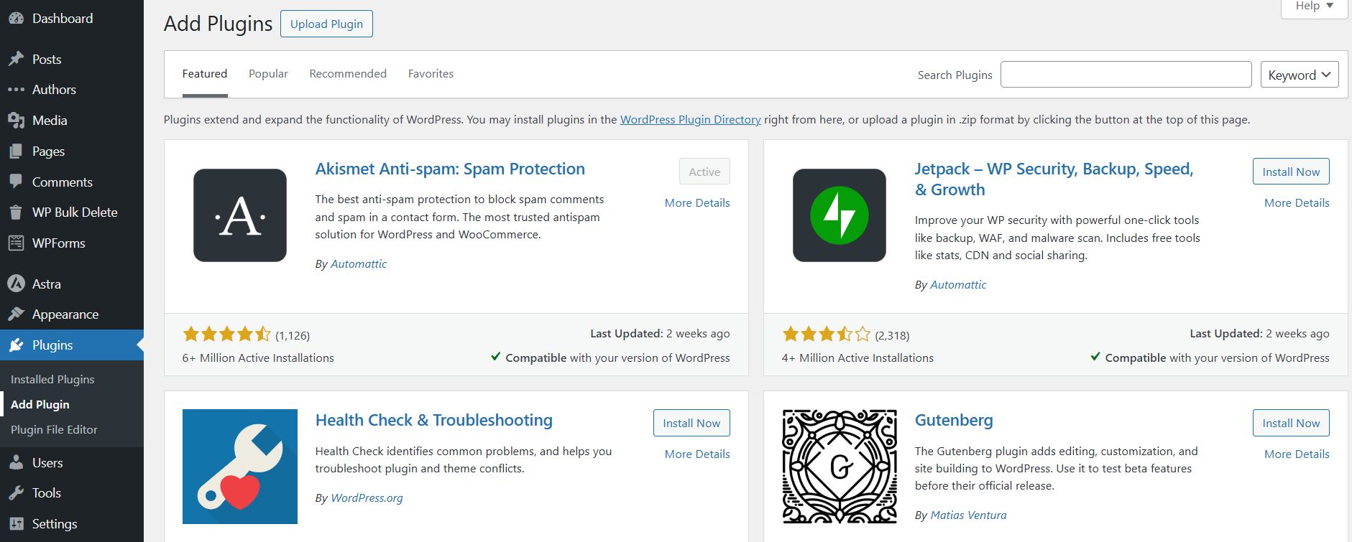Click Akismet star rating
Image resolution: width=1352 pixels, height=542 pixels.
226,335
